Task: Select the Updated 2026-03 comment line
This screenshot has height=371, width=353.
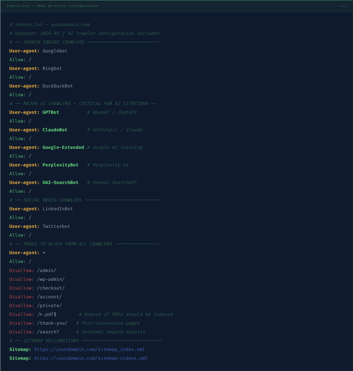Action: pos(84,33)
